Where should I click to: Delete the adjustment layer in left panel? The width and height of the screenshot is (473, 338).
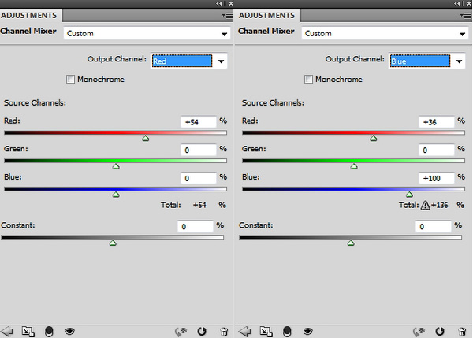(x=224, y=332)
